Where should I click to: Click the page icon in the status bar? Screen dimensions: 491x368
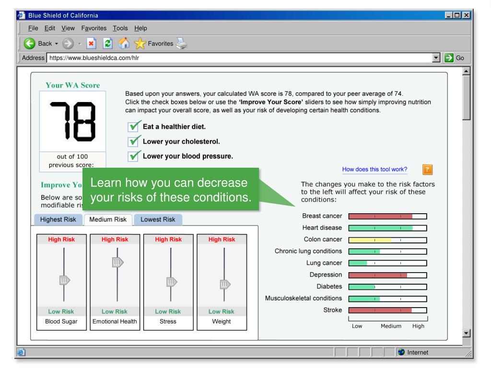pos(21,352)
